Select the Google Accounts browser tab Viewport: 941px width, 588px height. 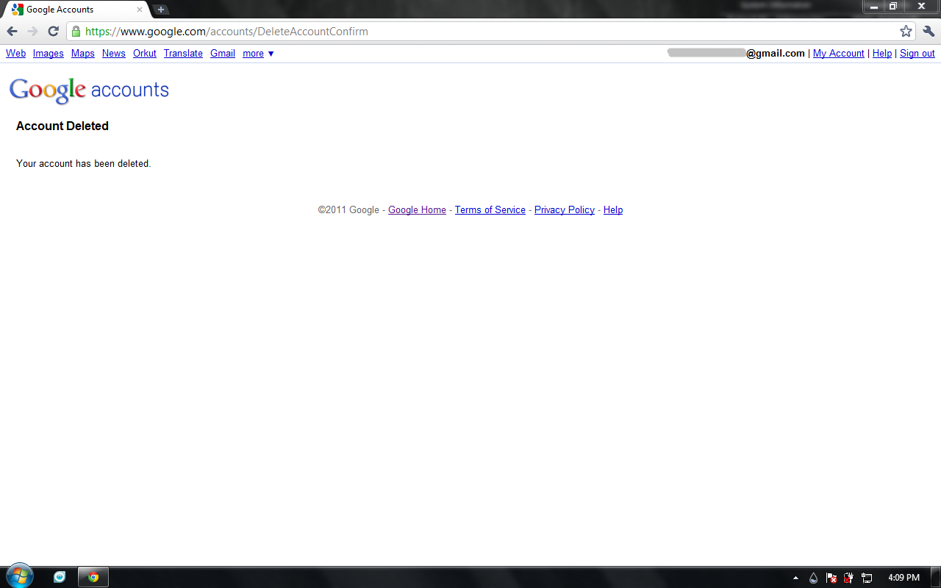(x=77, y=10)
